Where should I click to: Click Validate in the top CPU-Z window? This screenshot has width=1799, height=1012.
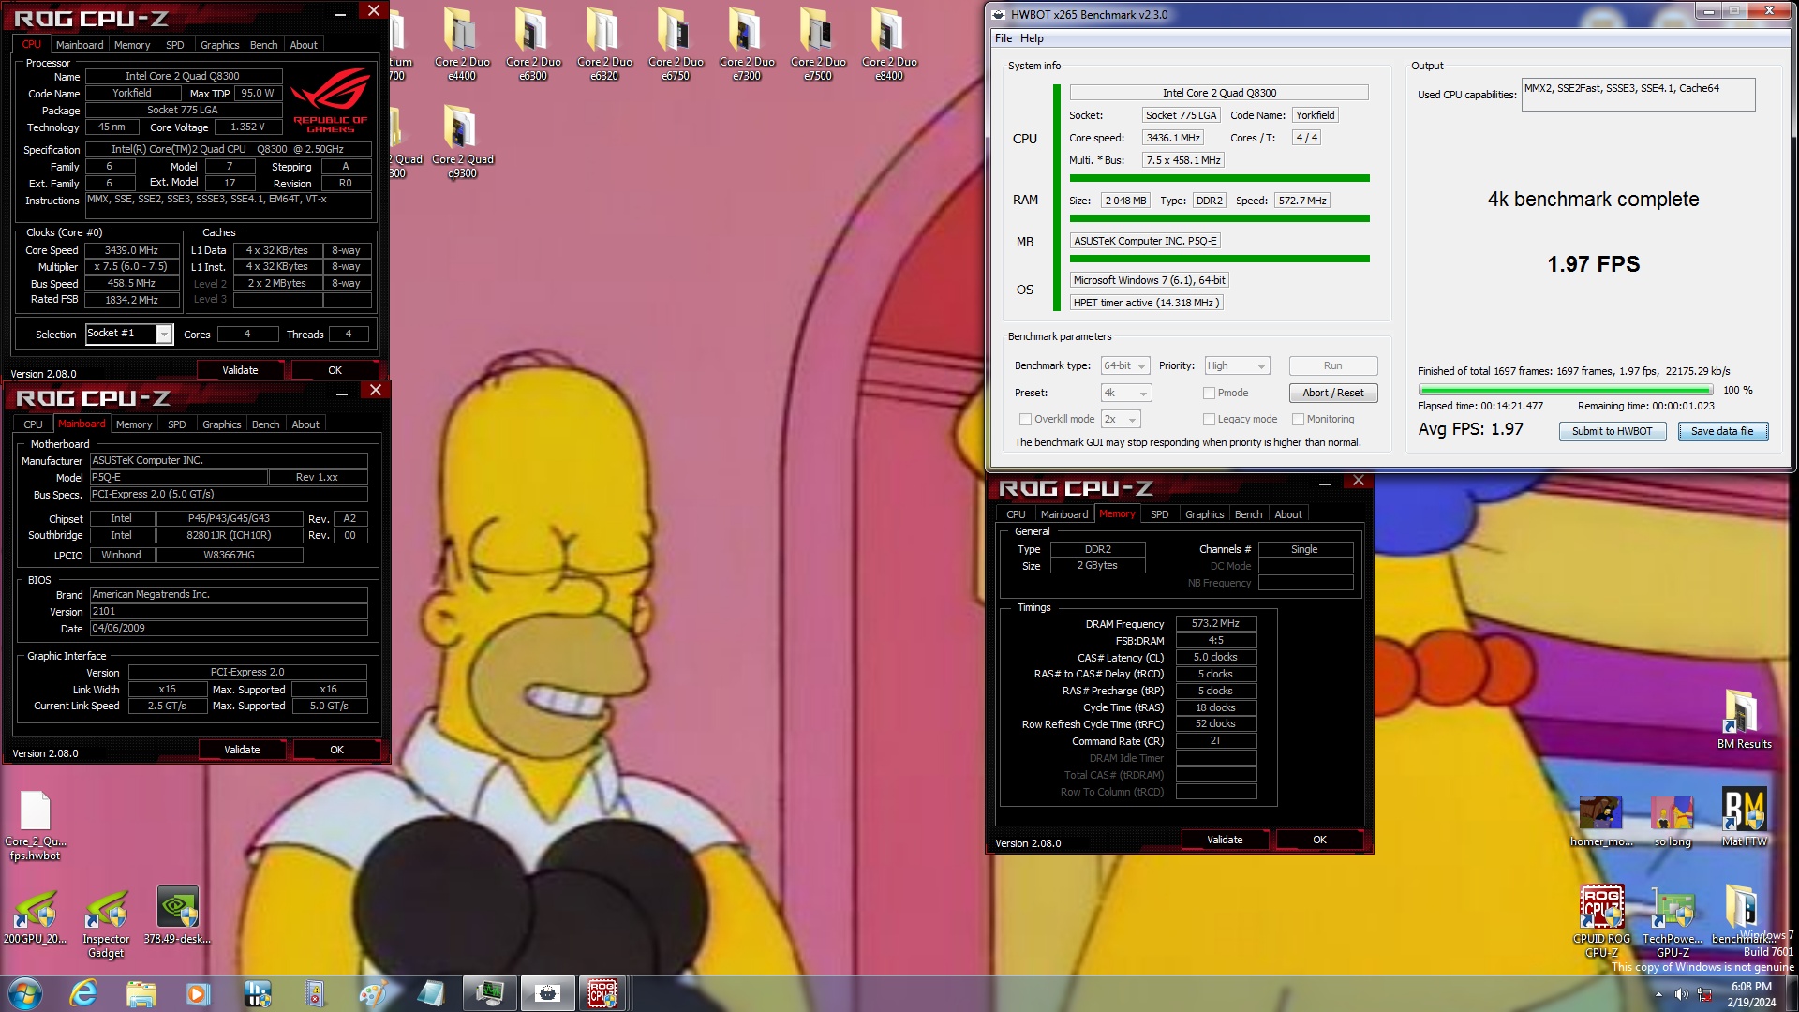tap(240, 370)
